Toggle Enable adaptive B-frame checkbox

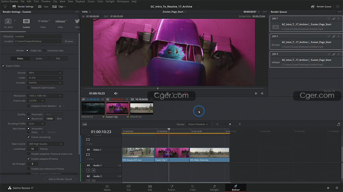28,159
